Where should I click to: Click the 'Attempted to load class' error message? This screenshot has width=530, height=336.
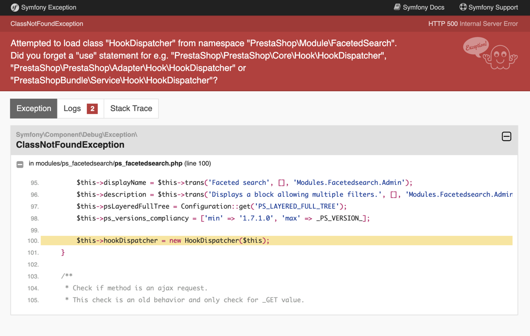coord(203,62)
